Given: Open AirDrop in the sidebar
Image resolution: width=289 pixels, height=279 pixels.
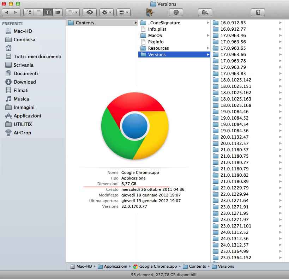Looking at the screenshot, I should click(x=22, y=133).
